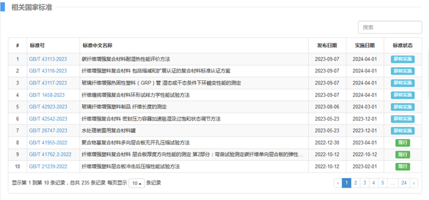This screenshot has width=429, height=200.
Task: Open standard GB/T 21239-2022 link
Action: 48,166
